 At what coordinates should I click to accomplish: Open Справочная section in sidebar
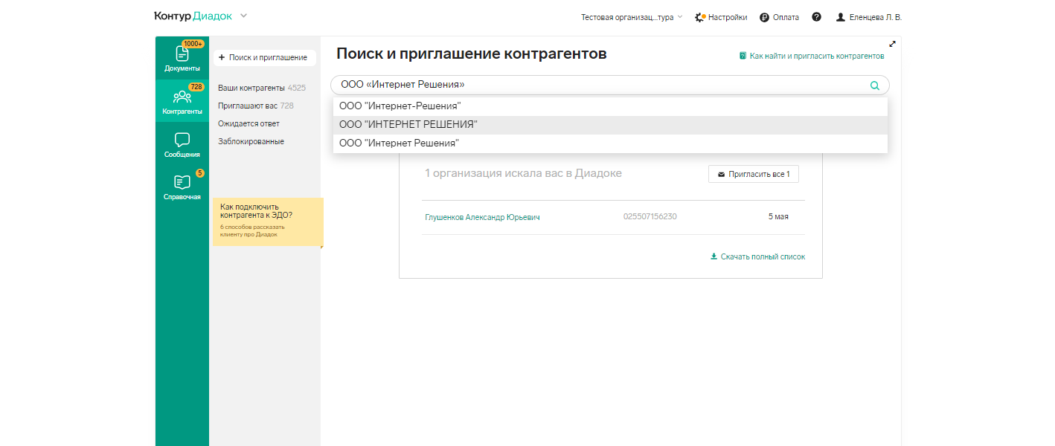(x=182, y=187)
